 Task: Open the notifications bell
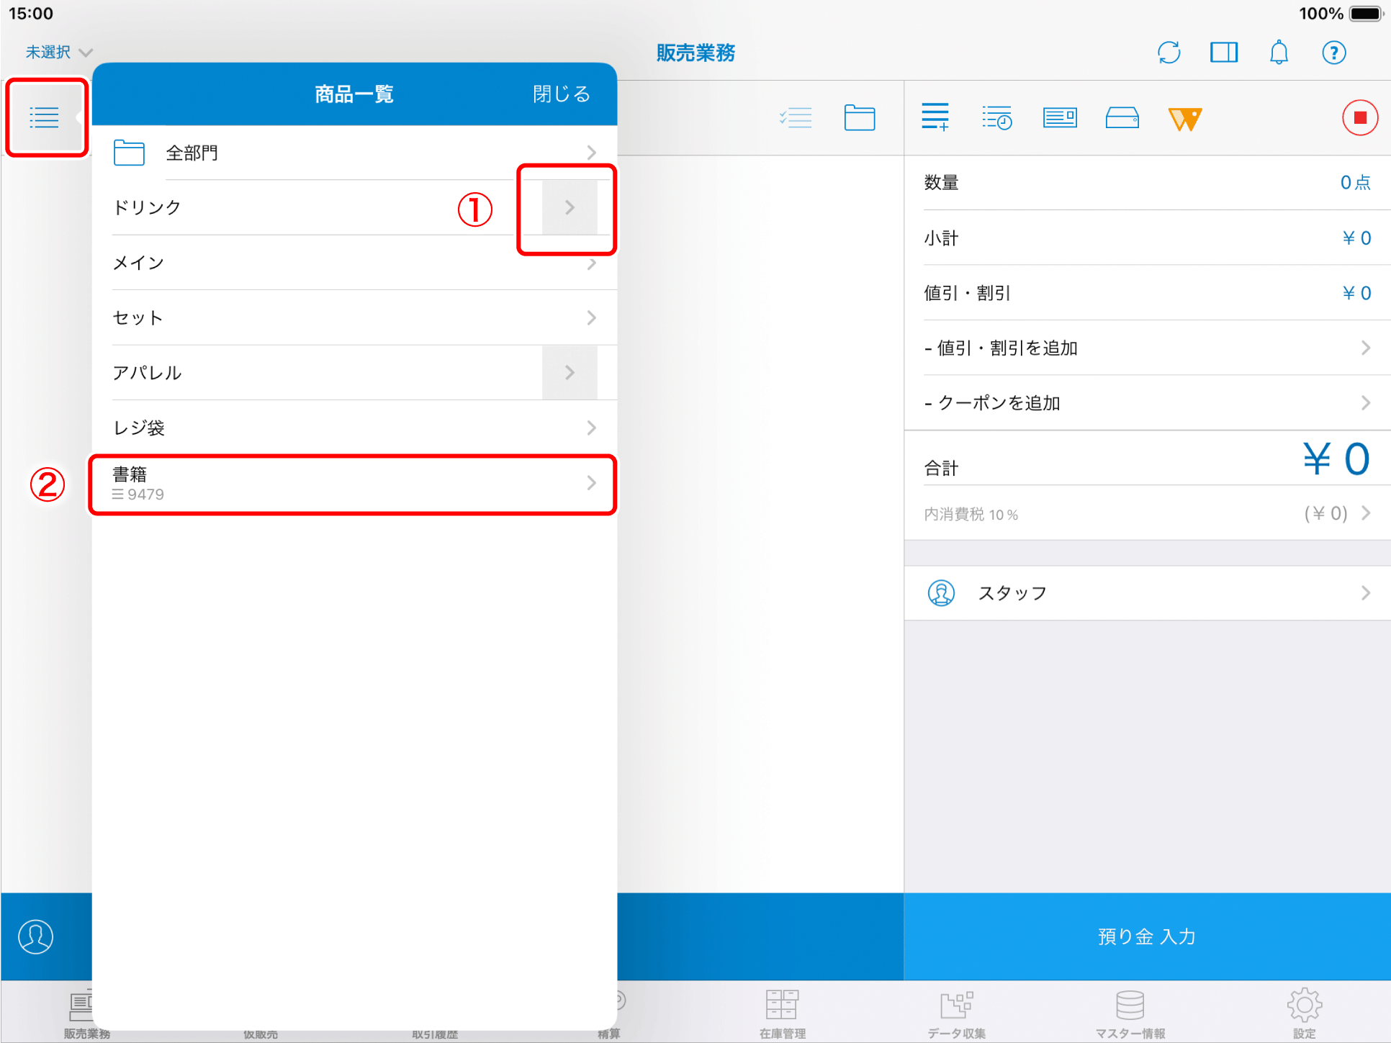tap(1279, 53)
